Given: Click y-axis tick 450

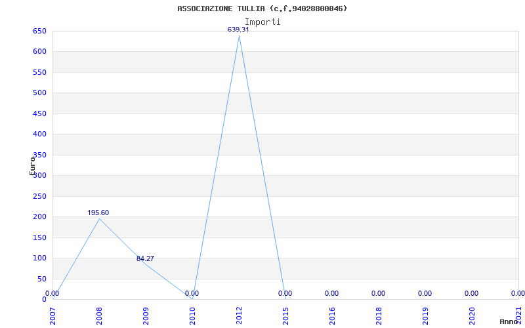Looking at the screenshot, I should pos(39,113).
